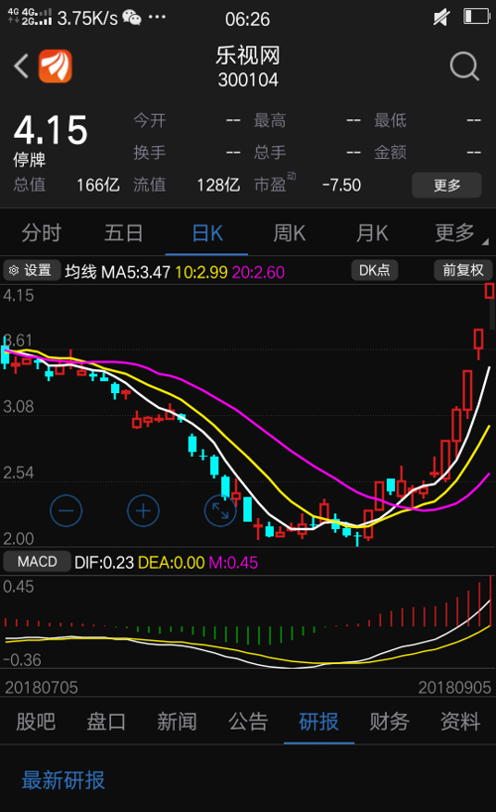The height and width of the screenshot is (812, 496).
Task: Tap the stock code 300104
Action: pos(248,80)
